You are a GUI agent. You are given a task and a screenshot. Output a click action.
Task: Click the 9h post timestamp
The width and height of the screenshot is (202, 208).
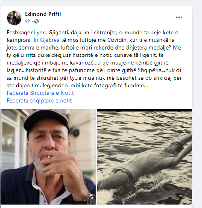click(28, 21)
